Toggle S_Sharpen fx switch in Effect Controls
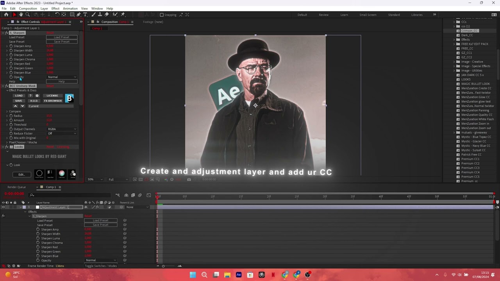The height and width of the screenshot is (281, 500). (x=7, y=33)
